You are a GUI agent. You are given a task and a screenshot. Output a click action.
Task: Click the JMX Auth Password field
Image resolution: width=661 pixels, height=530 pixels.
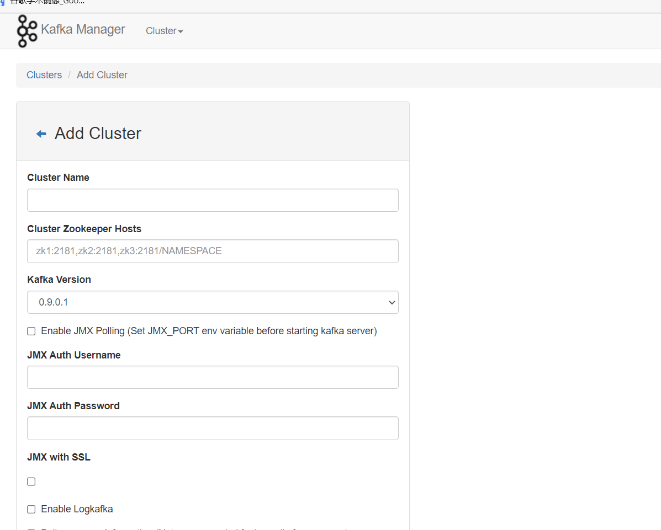coord(213,428)
